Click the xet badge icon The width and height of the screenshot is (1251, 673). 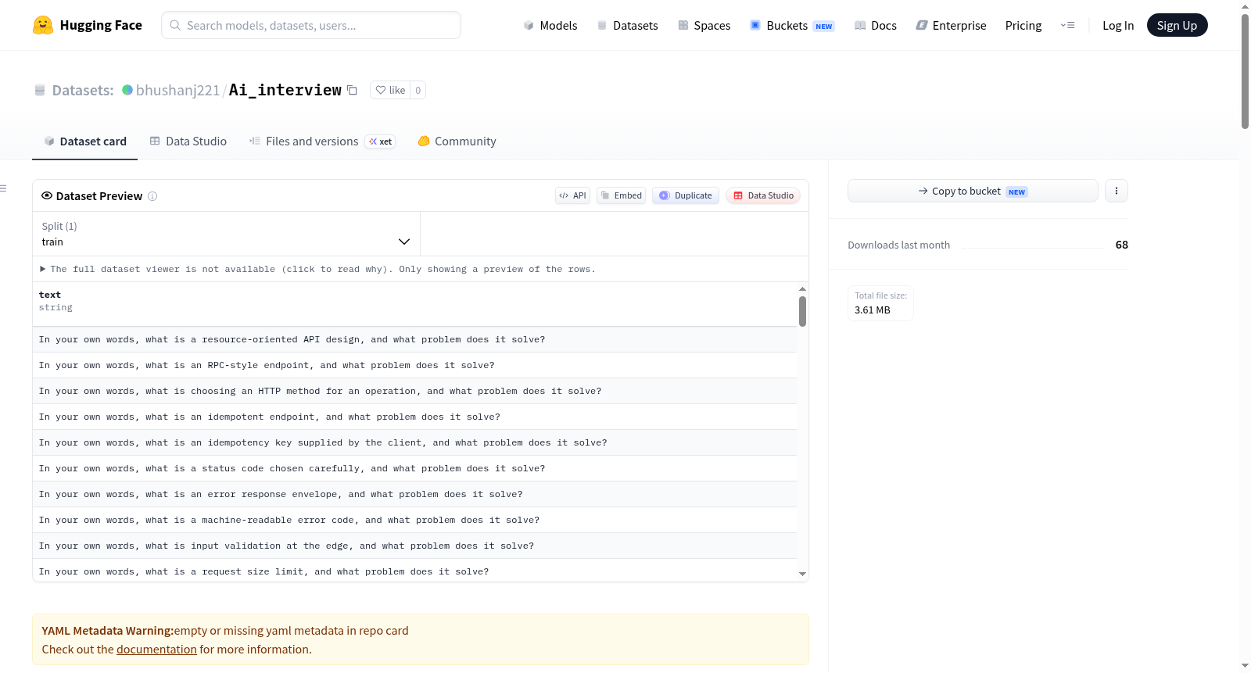pos(381,141)
